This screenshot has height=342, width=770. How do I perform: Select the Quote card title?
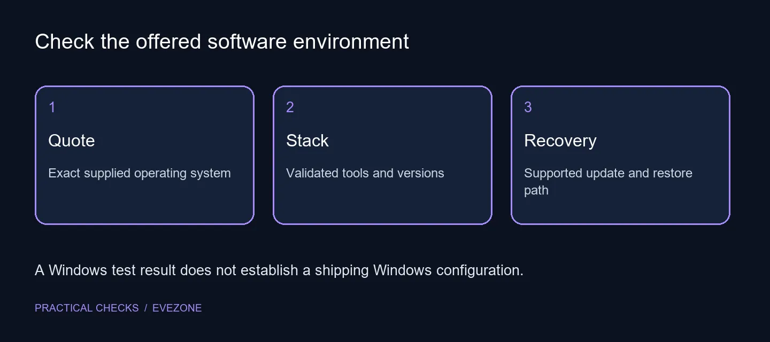[72, 141]
